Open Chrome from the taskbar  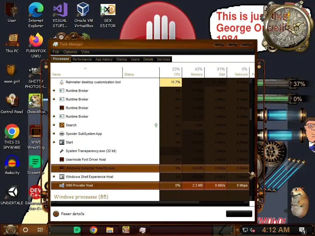94,230
